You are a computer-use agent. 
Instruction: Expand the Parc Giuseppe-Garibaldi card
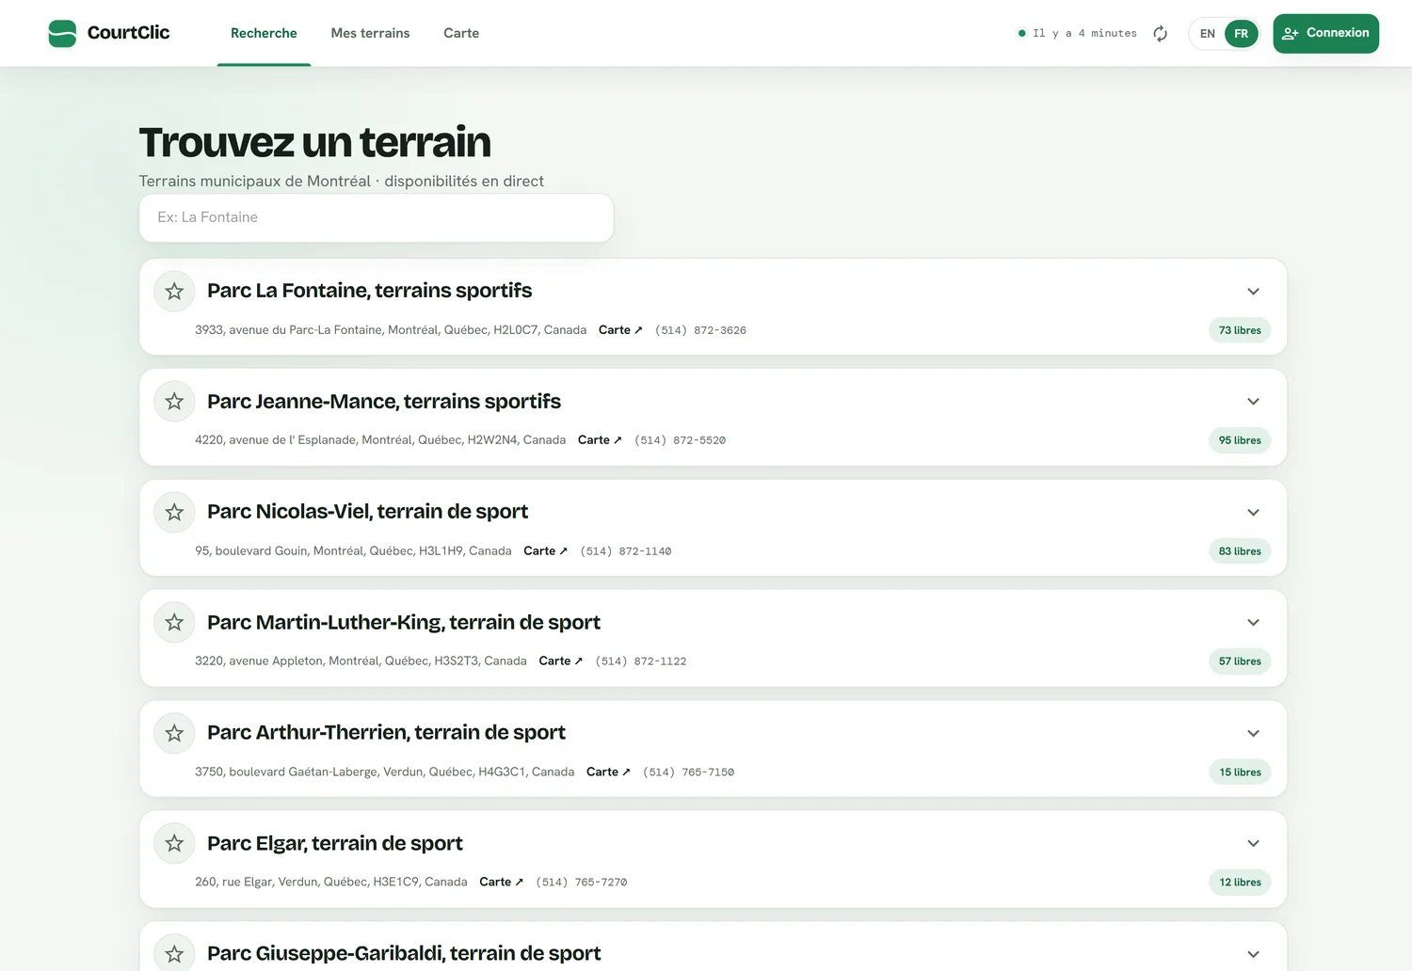pyautogui.click(x=1253, y=954)
